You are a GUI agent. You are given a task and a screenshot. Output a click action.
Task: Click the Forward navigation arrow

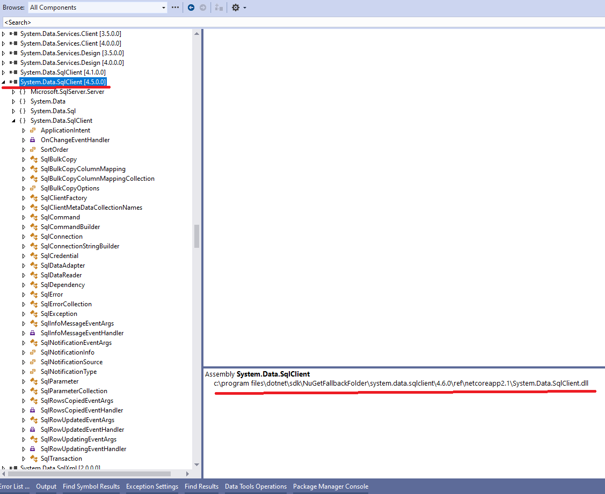coord(202,8)
